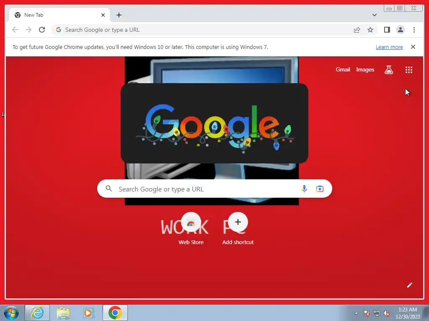Launch Internet Explorer from the taskbar
Image resolution: width=429 pixels, height=321 pixels.
coord(37,313)
